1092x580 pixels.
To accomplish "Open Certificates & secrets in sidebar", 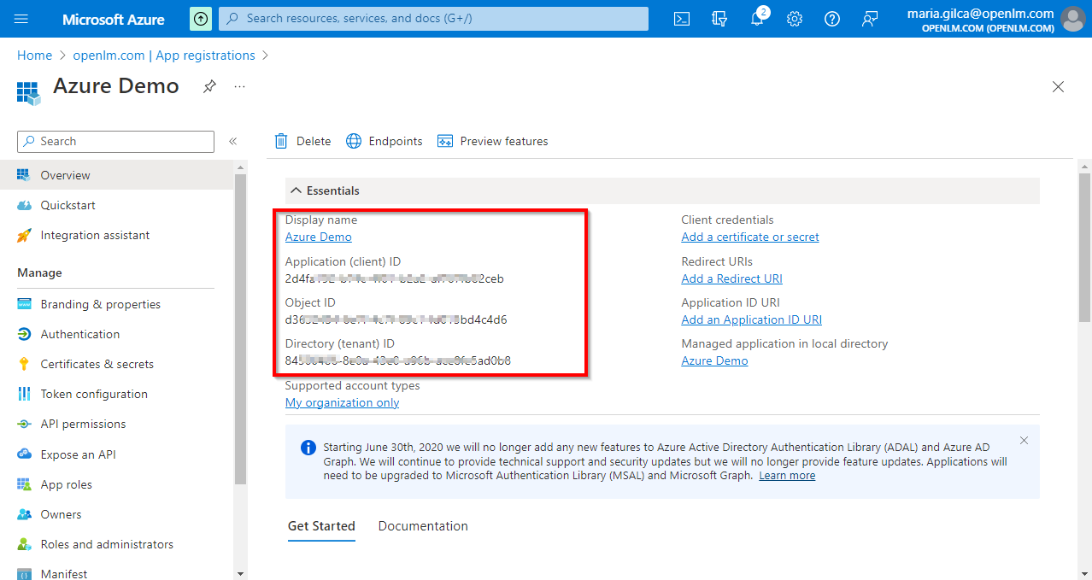I will [x=97, y=364].
